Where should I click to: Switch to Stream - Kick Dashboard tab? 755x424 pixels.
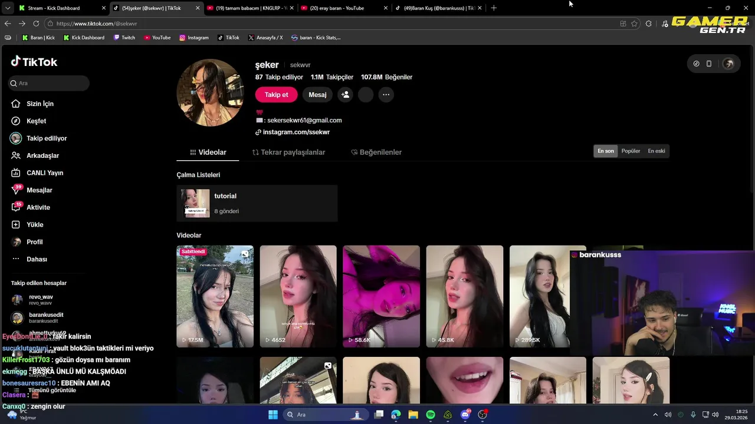(x=61, y=8)
